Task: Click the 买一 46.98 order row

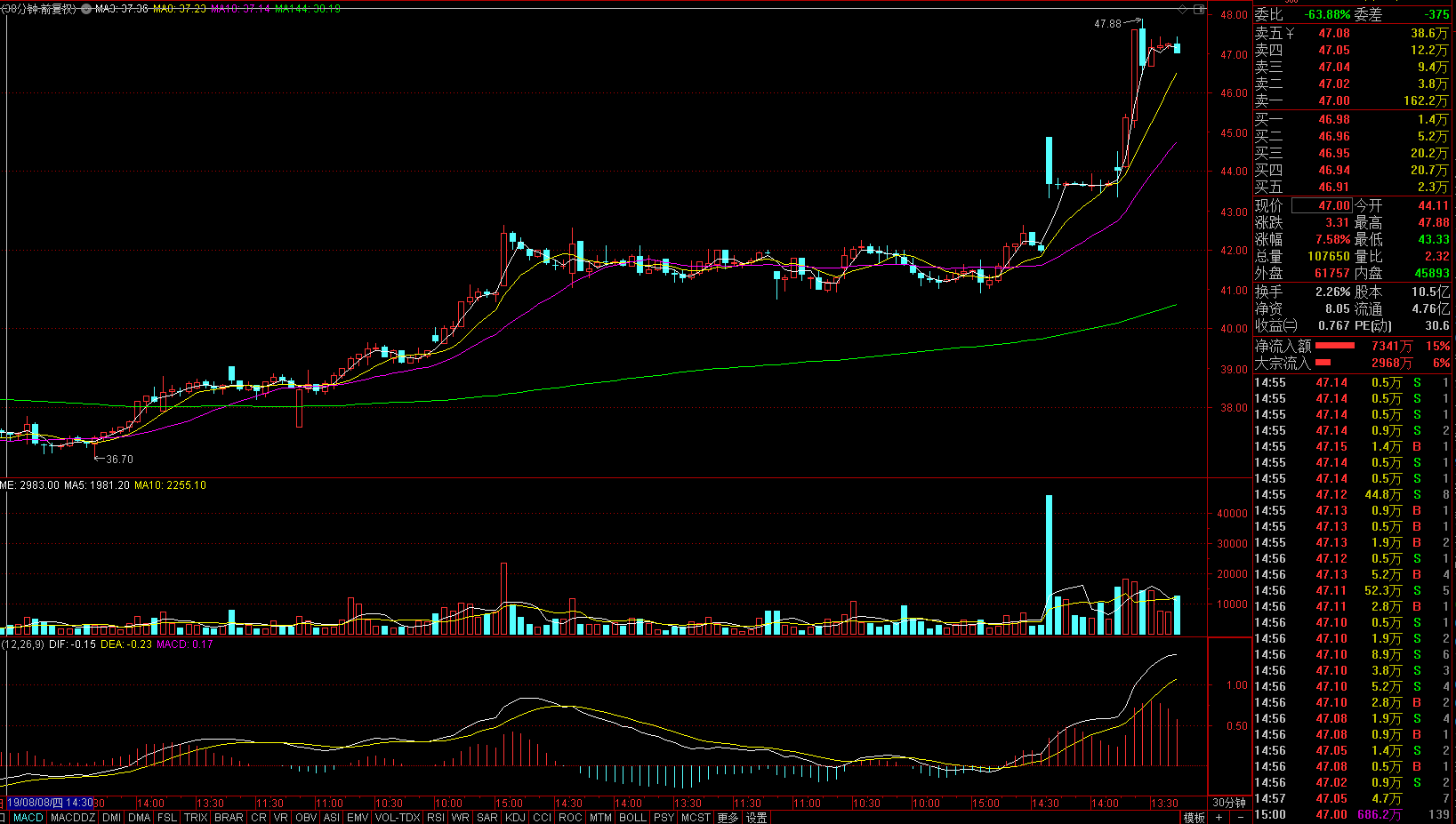Action: [1352, 119]
